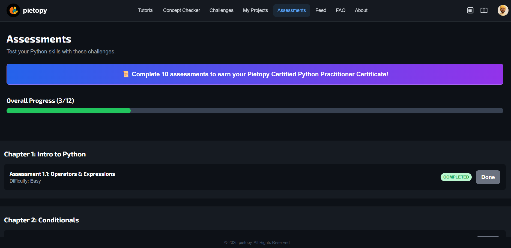
Task: Expand Chapter 1: Intro to Python
Action: coord(45,154)
